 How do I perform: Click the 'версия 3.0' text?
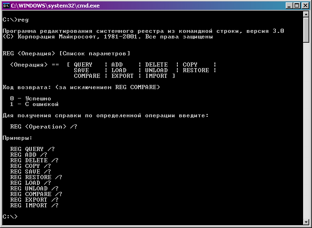[x=265, y=31]
